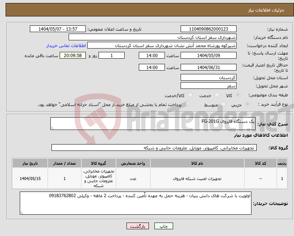
Task: Click the delivery city field سقز
Action: 208,86
